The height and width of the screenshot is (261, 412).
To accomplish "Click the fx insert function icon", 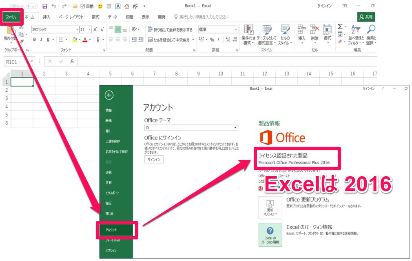I will click(x=72, y=62).
